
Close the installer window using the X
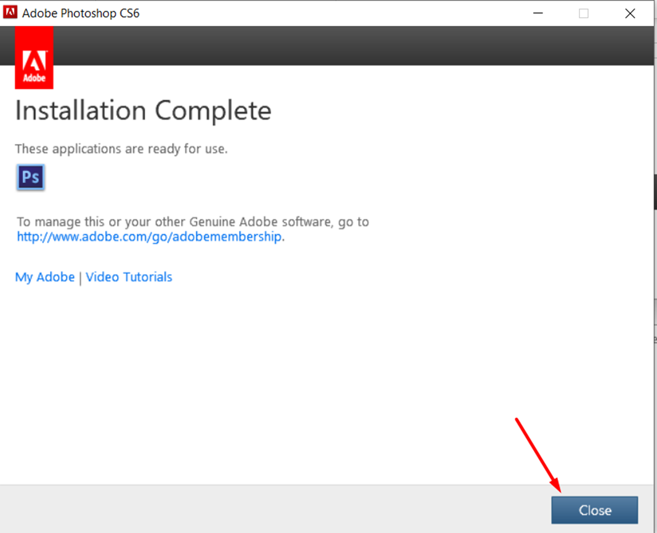tap(630, 14)
